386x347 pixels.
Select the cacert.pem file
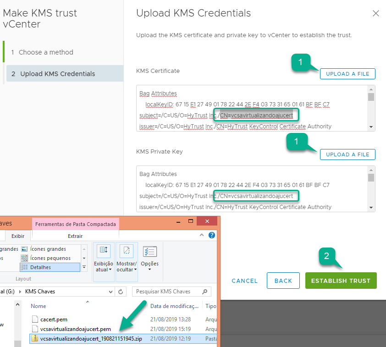(x=54, y=319)
